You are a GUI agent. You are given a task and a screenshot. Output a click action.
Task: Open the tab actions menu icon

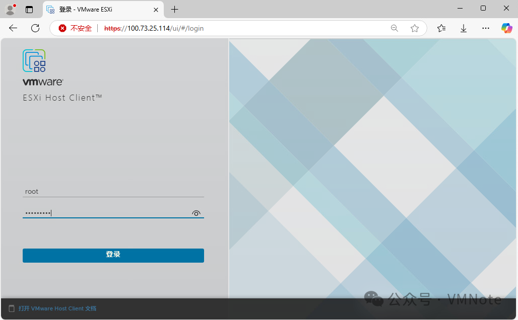(29, 10)
